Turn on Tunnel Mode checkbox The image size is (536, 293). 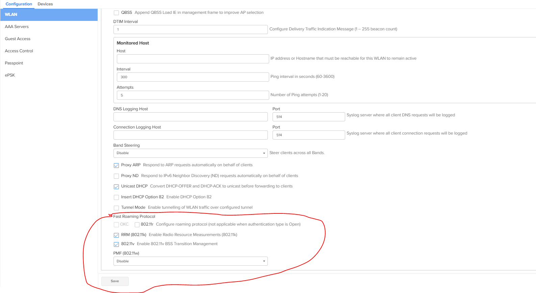[116, 208]
